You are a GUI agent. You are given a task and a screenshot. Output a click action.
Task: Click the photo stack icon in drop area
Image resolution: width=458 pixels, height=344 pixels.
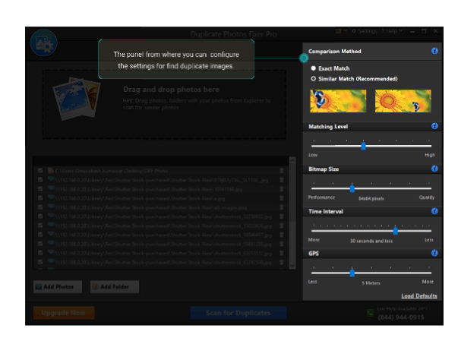[77, 99]
